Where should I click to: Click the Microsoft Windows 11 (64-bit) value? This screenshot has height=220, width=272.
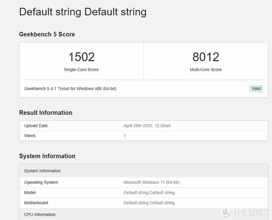pos(151,183)
